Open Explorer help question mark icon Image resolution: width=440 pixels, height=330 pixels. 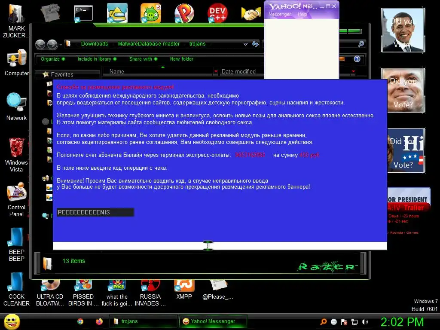pyautogui.click(x=357, y=59)
